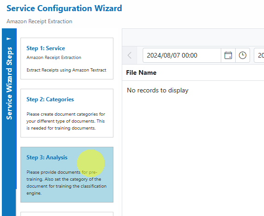
Task: Open the Step 3: Analysis heading
Action: coord(47,157)
